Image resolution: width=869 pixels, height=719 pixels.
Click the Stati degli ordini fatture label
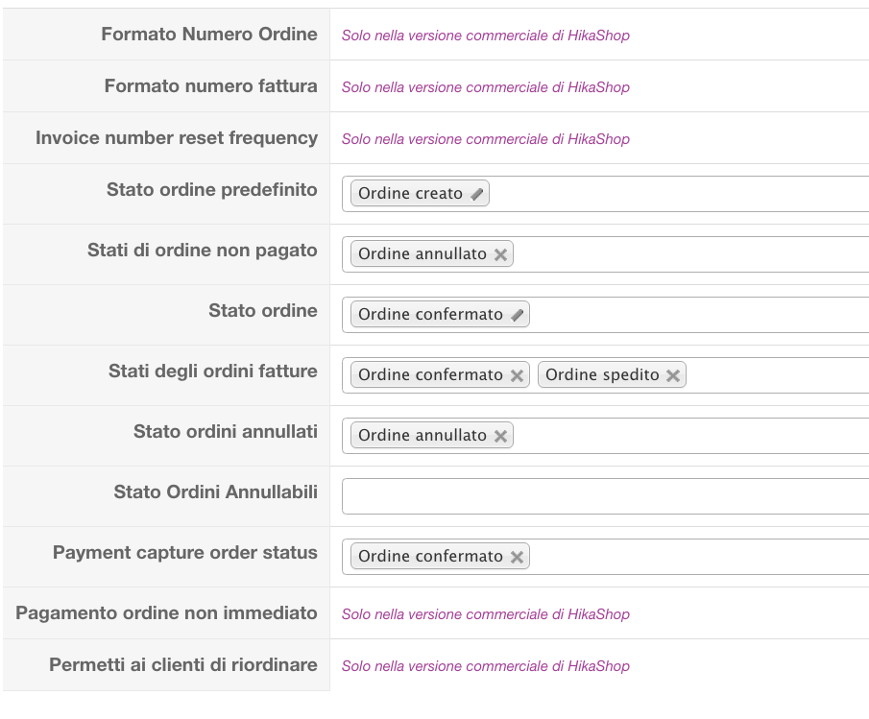[x=212, y=371]
